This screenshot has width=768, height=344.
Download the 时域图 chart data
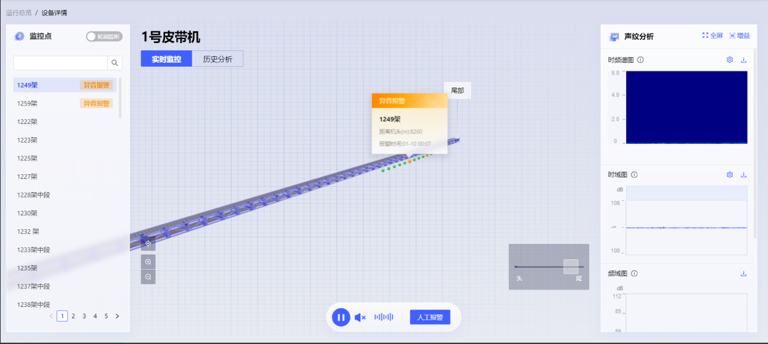pos(743,175)
